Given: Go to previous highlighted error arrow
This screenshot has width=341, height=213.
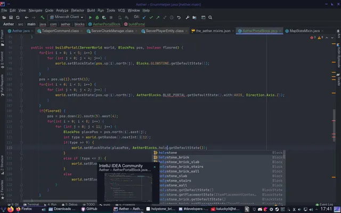Looking at the screenshot, I should pyautogui.click(x=327, y=38).
